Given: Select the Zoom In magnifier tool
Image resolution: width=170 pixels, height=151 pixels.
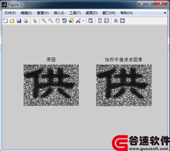Looking at the screenshot, I should click(44, 21).
